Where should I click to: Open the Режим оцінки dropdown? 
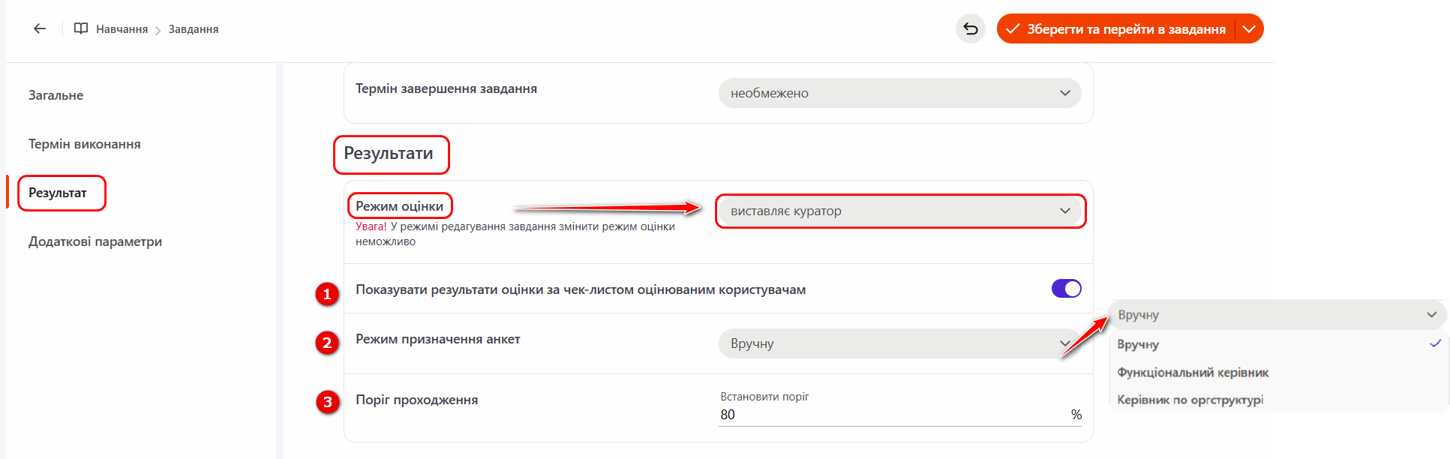click(899, 211)
